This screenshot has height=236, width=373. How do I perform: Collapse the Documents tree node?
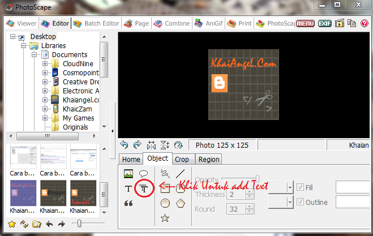click(x=35, y=54)
